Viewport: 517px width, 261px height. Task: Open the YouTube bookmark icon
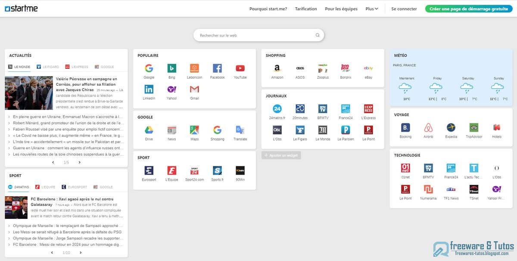(x=240, y=68)
